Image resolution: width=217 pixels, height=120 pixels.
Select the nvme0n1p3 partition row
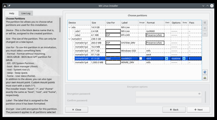click(x=138, y=51)
